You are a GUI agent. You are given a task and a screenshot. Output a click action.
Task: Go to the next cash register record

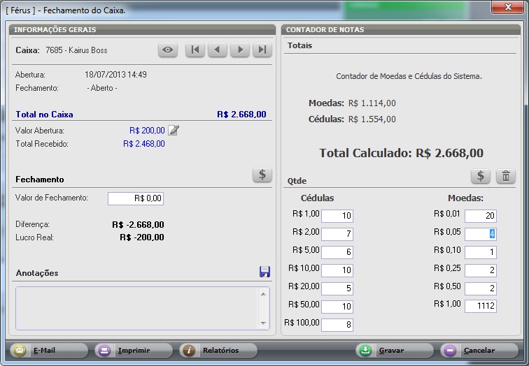pyautogui.click(x=240, y=50)
